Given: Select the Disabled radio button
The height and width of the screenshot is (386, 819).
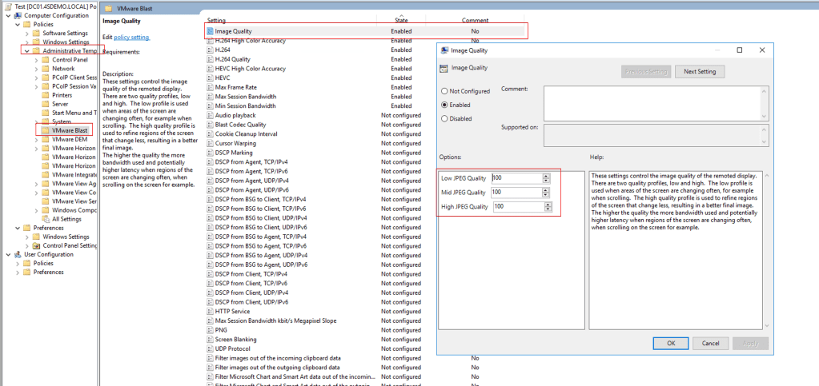Looking at the screenshot, I should click(444, 118).
